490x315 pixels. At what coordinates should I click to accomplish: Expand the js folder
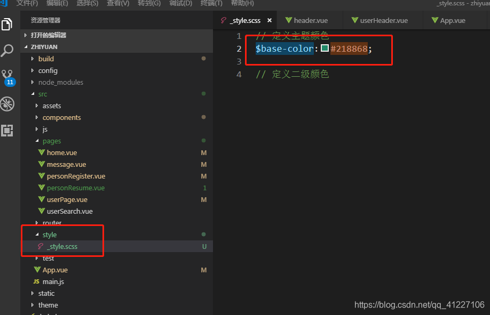pyautogui.click(x=37, y=129)
